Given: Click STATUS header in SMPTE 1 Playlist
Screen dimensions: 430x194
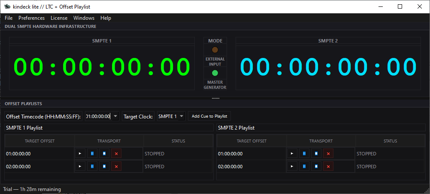Looking at the screenshot, I should (178, 141).
